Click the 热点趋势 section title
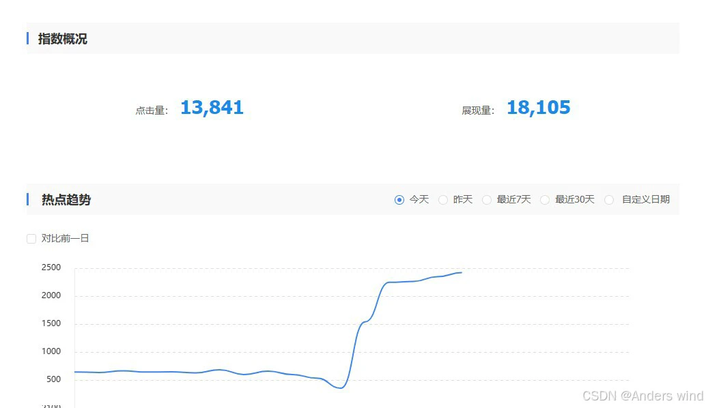The height and width of the screenshot is (408, 706). click(x=66, y=200)
